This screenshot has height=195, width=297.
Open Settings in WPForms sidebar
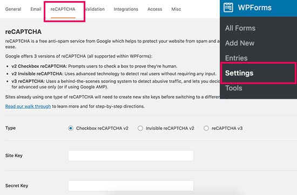(239, 73)
